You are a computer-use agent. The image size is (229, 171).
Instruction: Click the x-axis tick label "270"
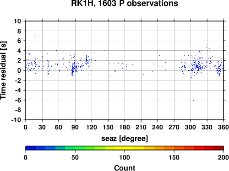pyautogui.click(x=174, y=127)
